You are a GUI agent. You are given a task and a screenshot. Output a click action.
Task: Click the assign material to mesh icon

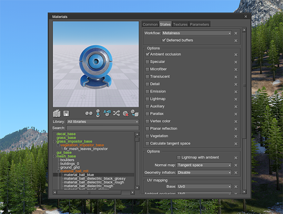(x=135, y=114)
